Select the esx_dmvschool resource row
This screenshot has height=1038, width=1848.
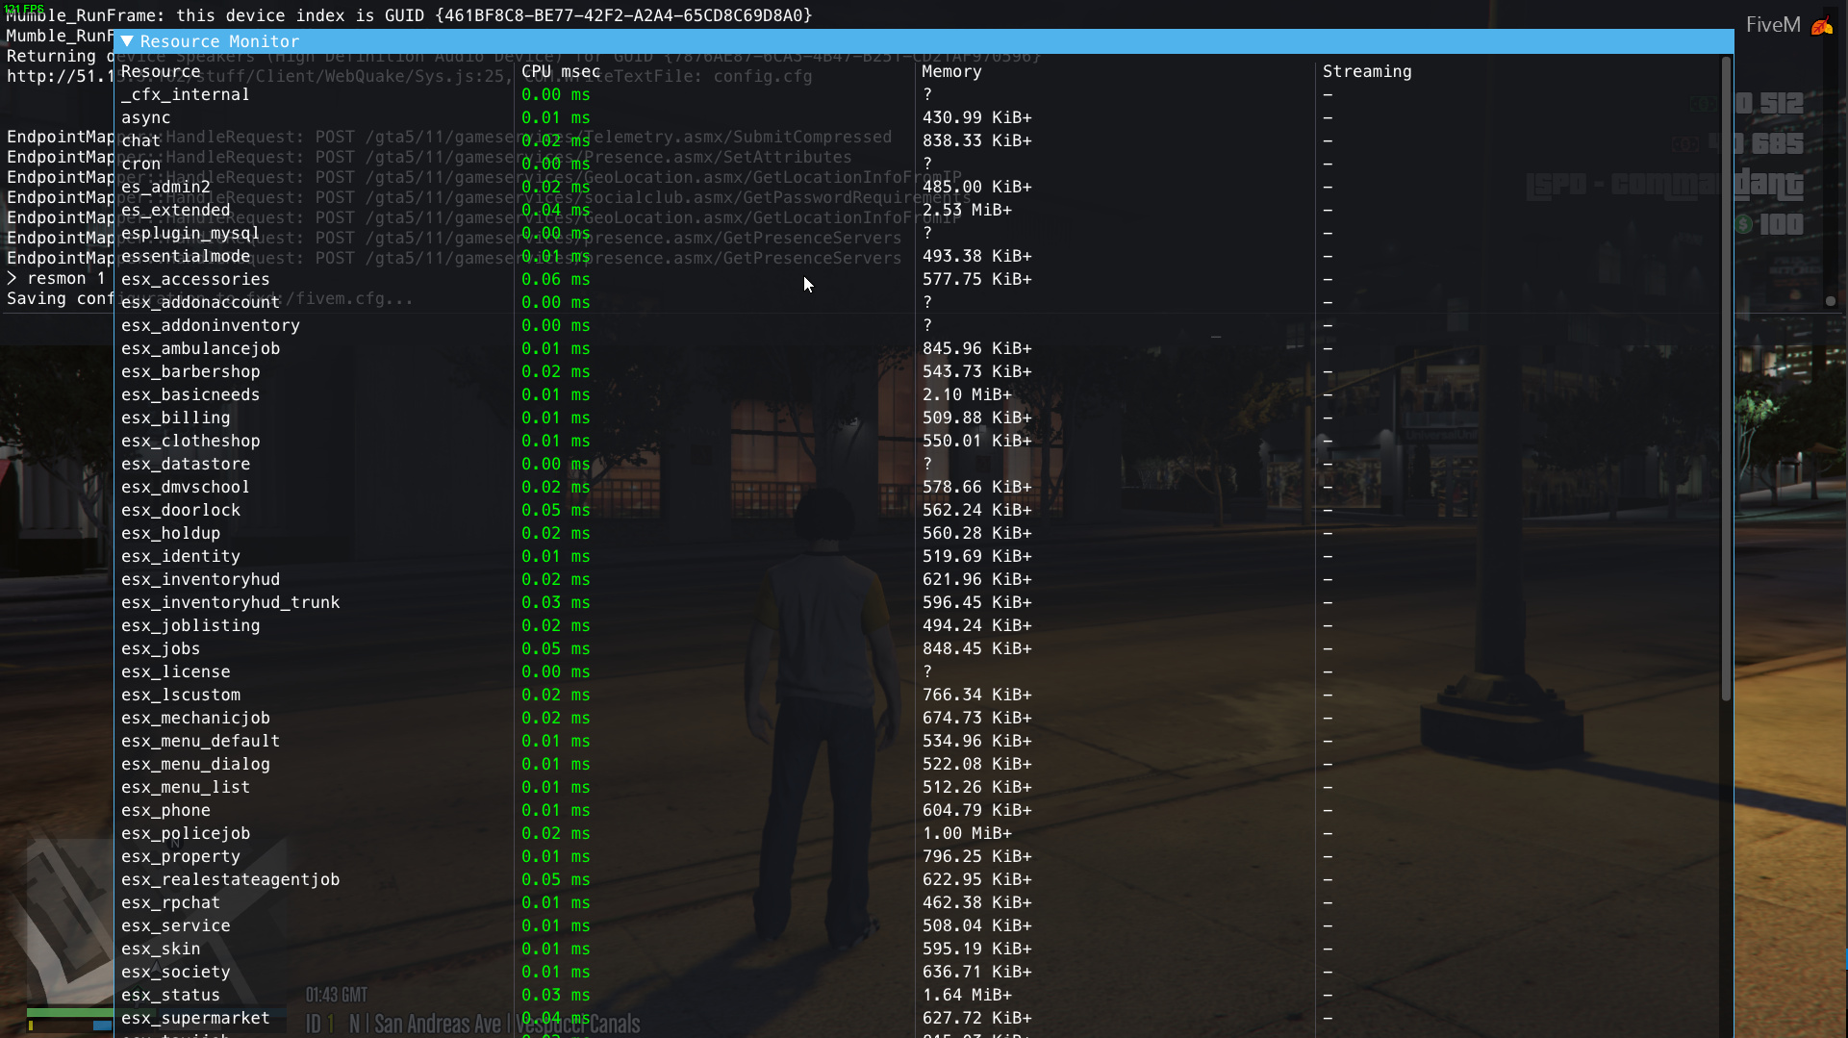tap(919, 487)
